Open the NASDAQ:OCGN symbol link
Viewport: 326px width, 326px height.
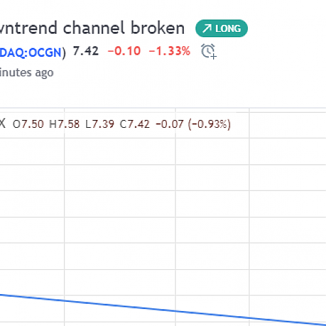pos(31,53)
